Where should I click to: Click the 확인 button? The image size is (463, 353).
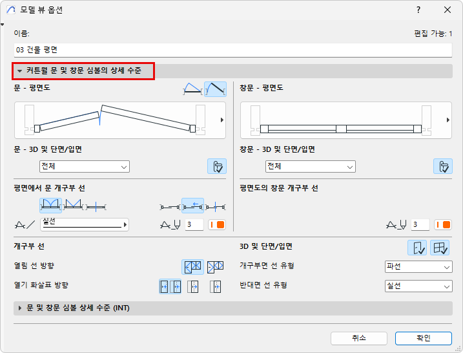pos(424,338)
